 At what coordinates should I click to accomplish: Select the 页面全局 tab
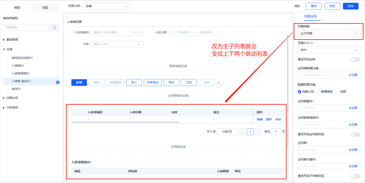pyautogui.click(x=310, y=16)
